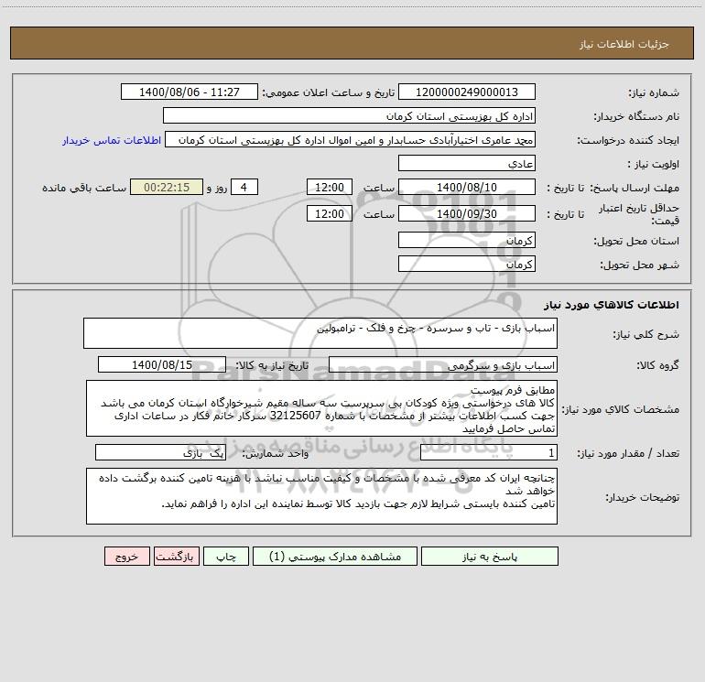705x682 pixels.
Task: Click the مهلت ارسال پاسخ label
Action: pyautogui.click(x=634, y=188)
